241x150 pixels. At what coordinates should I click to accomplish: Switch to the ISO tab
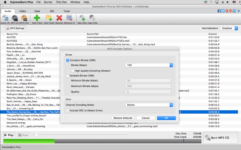pos(52,11)
